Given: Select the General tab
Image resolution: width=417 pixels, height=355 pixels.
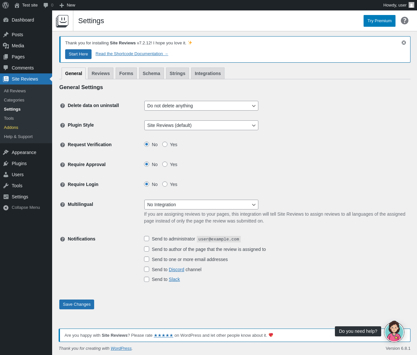Looking at the screenshot, I should (74, 73).
